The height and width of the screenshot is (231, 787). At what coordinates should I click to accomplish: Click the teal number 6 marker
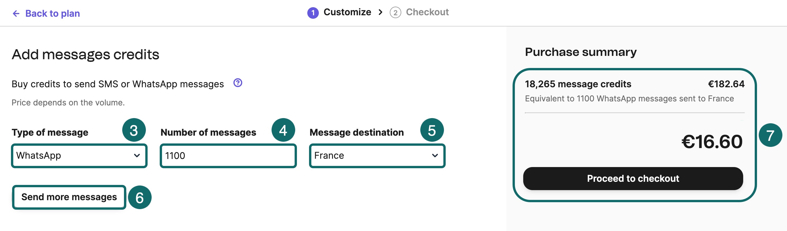[140, 197]
